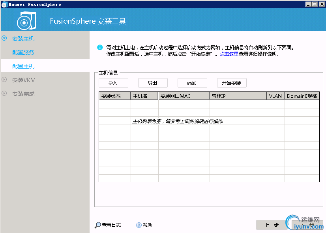Image resolution: width=326 pixels, height=233 pixels.
Task: Click the 主机信息 group label
Action: [108, 73]
